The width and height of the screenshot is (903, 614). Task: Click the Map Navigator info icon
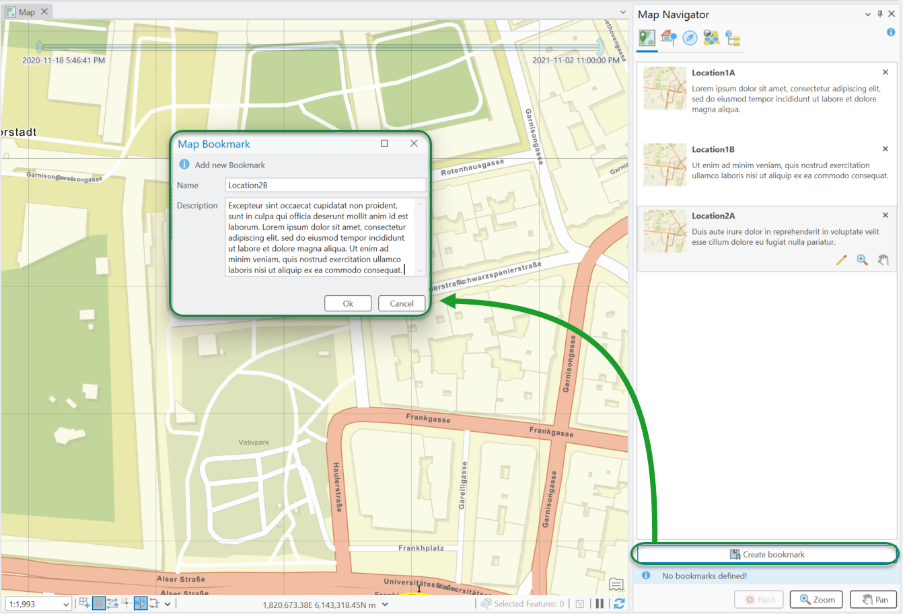click(x=891, y=32)
